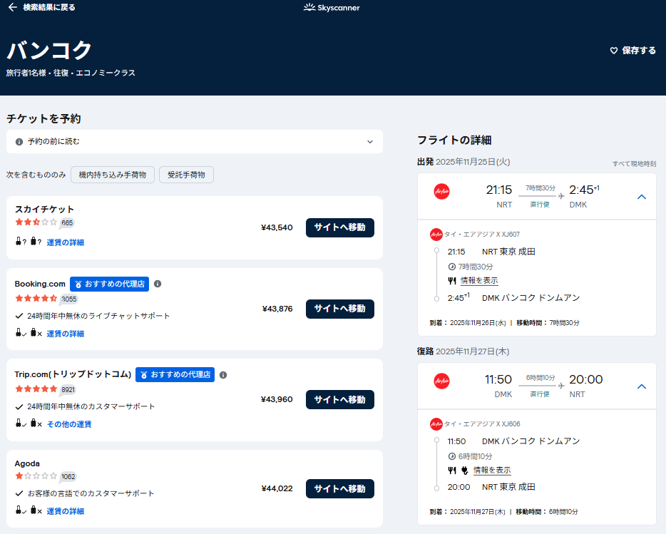Go to Agoda site for ¥44,022
This screenshot has height=534, width=666.
339,489
